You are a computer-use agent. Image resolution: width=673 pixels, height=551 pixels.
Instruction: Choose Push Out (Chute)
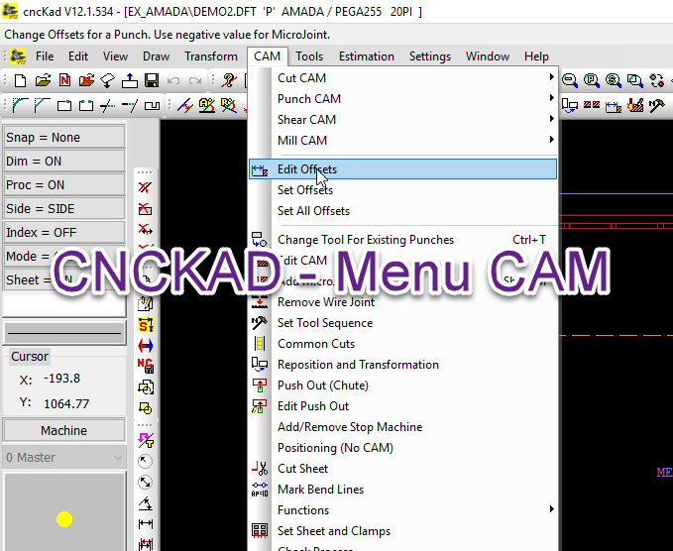click(x=402, y=386)
